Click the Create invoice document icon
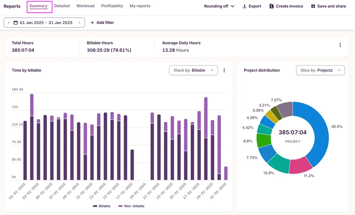The width and height of the screenshot is (355, 215). 272,6
